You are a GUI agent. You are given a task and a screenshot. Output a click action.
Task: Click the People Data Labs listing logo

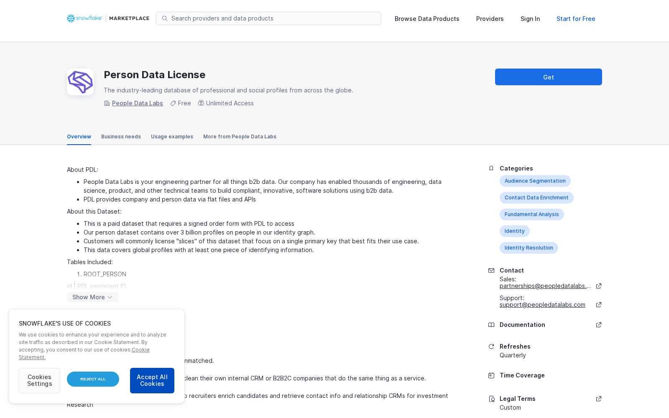coord(80,82)
